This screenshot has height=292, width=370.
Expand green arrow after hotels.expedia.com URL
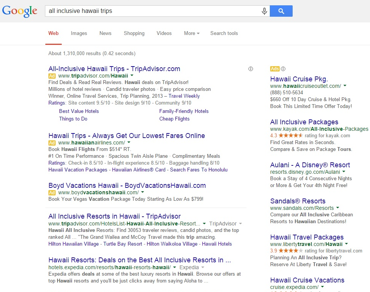tap(175, 267)
